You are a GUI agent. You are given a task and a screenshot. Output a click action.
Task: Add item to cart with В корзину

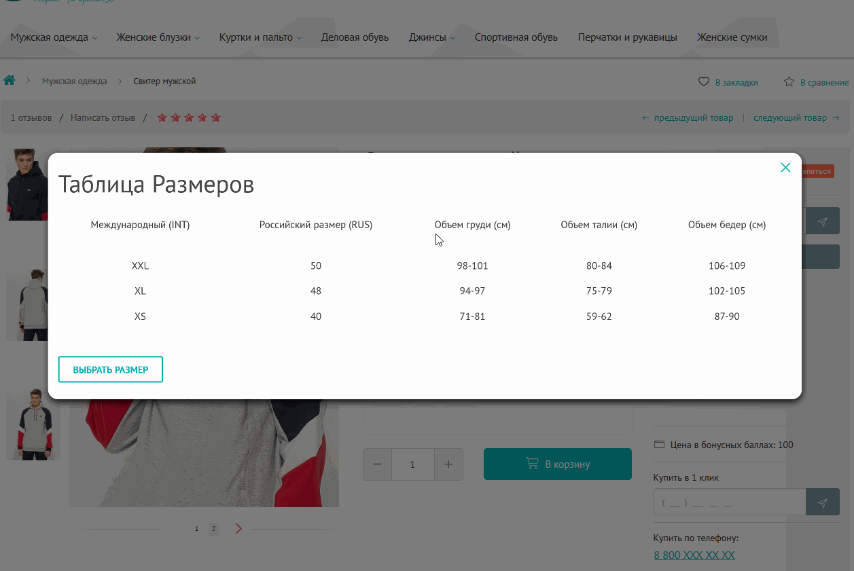click(557, 464)
